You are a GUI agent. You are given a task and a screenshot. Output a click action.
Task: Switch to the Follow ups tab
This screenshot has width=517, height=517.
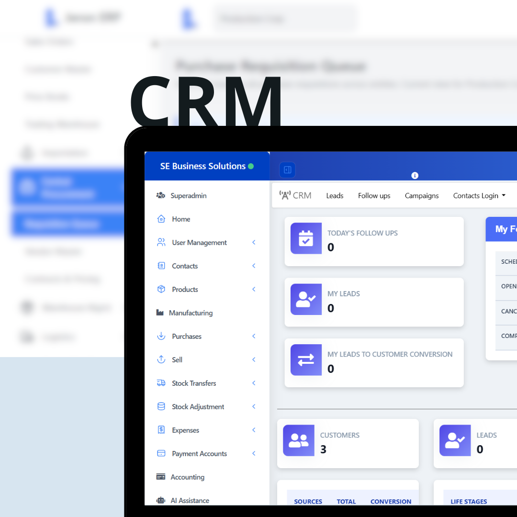[374, 196]
